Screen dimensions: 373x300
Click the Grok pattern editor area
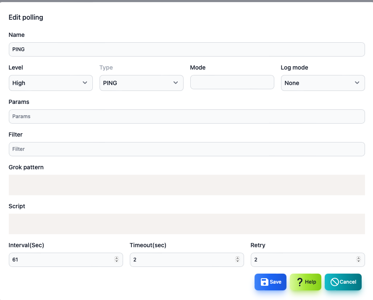click(x=187, y=185)
